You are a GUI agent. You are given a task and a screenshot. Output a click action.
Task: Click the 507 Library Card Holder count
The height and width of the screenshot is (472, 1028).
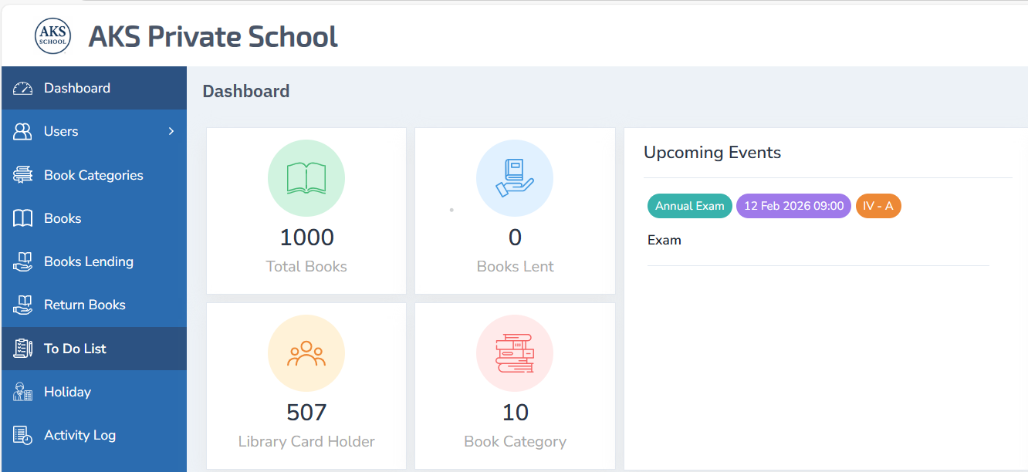click(x=306, y=413)
